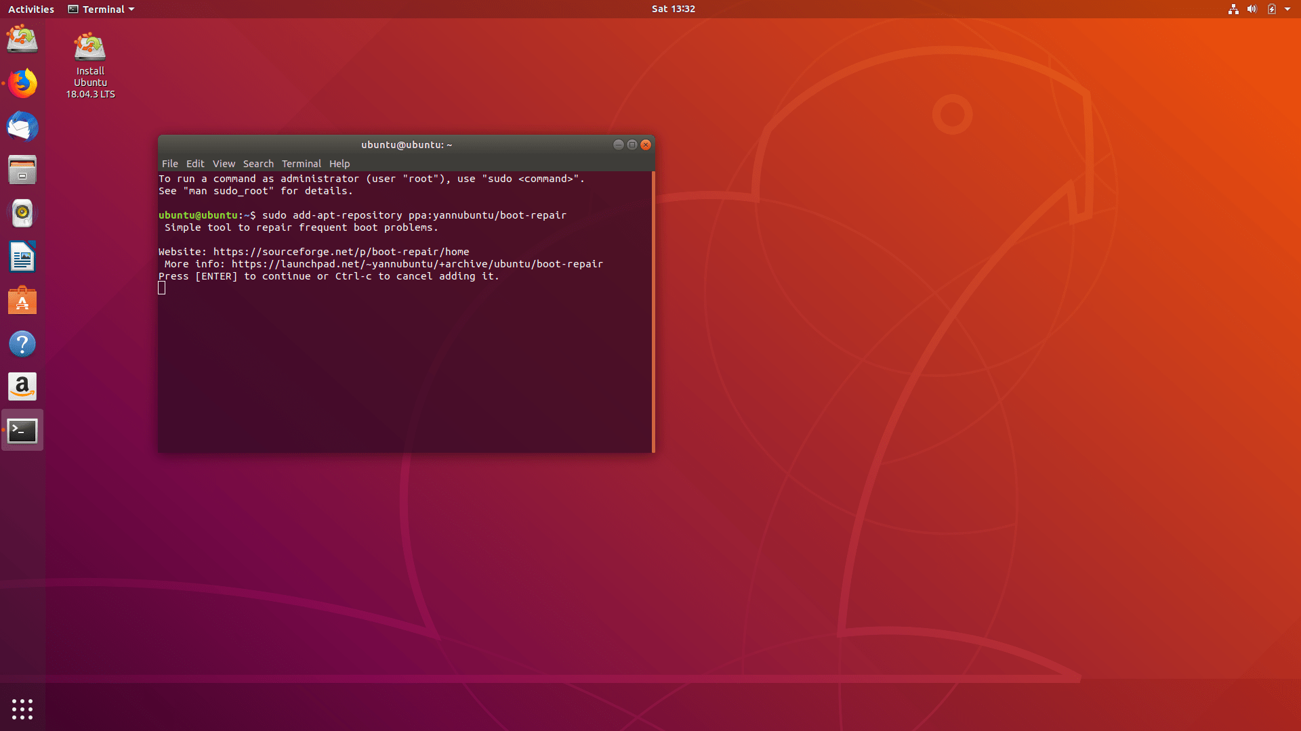Click the Terminal icon in dock
The image size is (1301, 731).
[x=22, y=430]
